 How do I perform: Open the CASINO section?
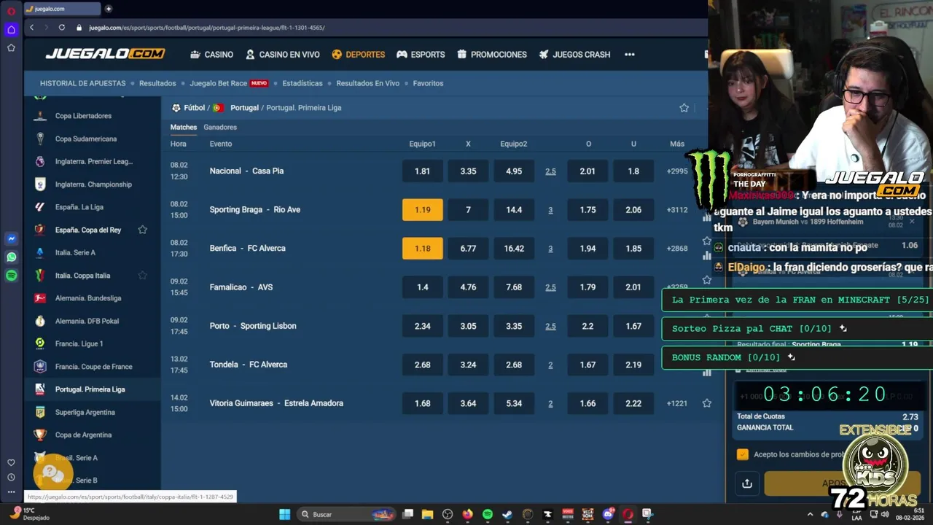[x=211, y=55]
